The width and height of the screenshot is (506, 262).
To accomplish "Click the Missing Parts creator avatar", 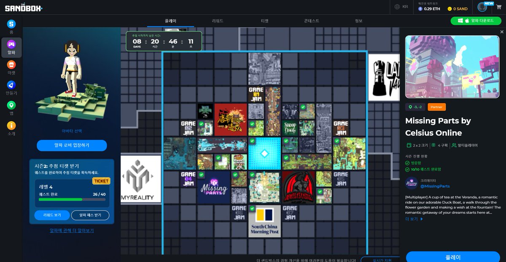I will [x=411, y=183].
